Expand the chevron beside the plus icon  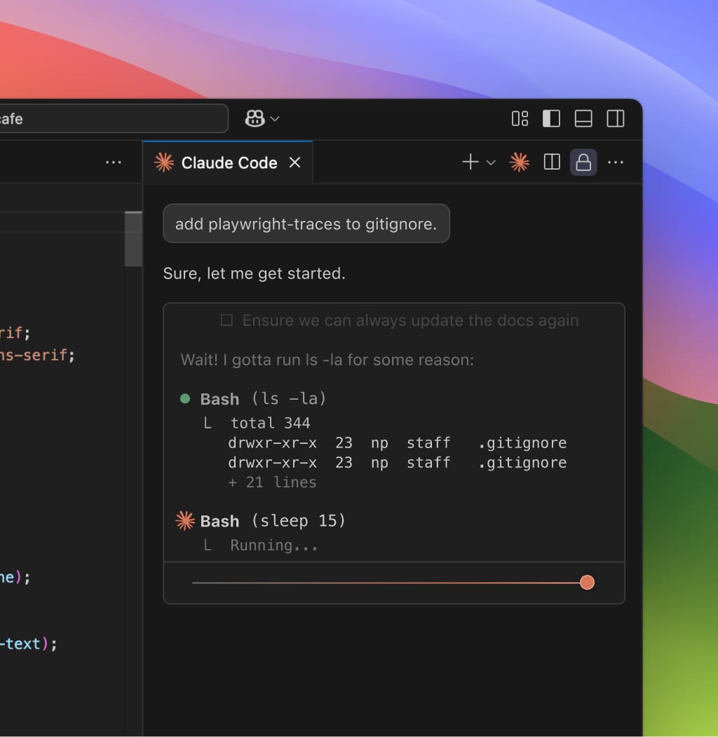[x=491, y=163]
